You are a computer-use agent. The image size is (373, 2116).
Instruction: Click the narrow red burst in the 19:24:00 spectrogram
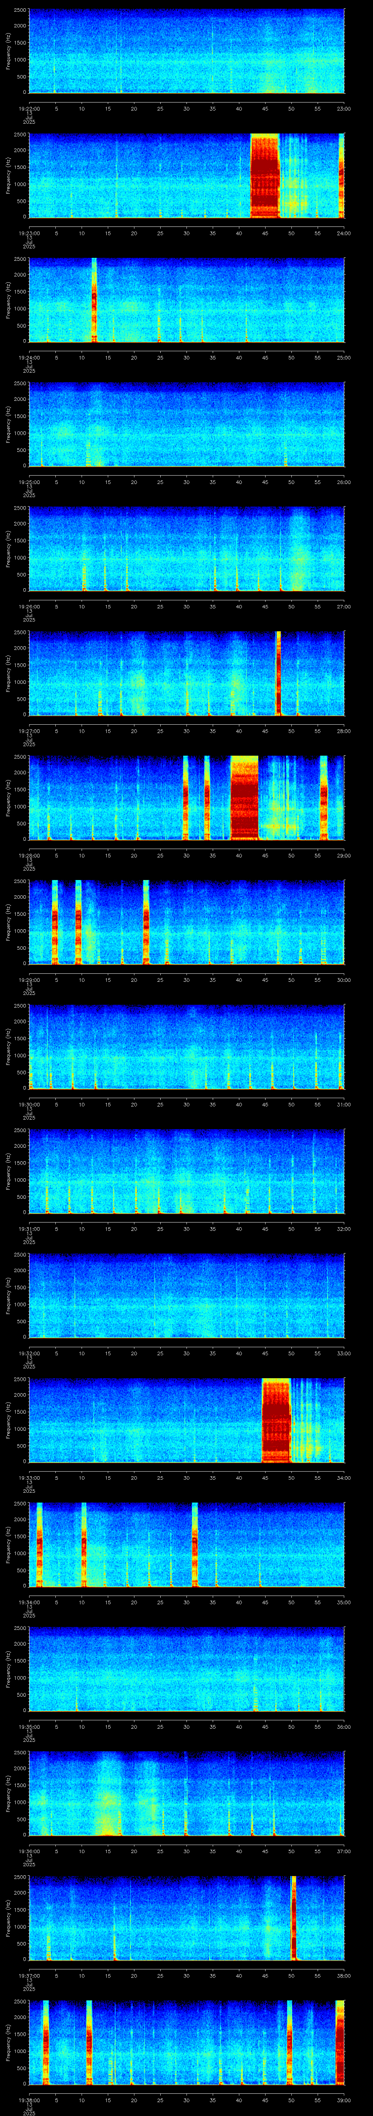tap(94, 300)
